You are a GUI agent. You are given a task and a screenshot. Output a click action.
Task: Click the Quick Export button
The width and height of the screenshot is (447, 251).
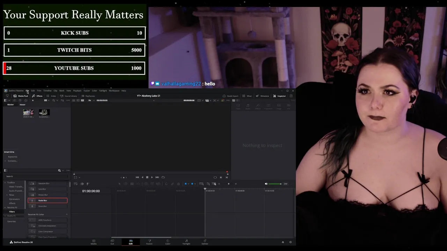[x=230, y=96]
